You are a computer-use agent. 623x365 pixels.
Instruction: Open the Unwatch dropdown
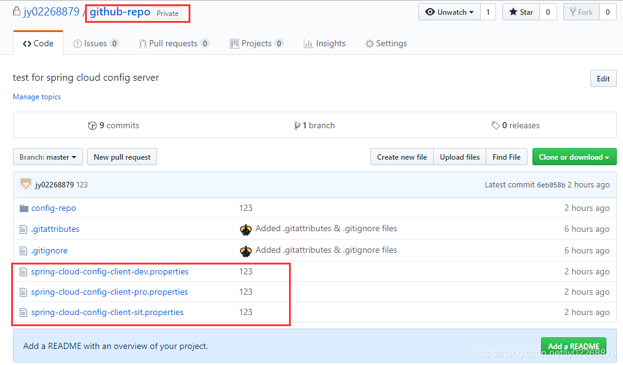(x=449, y=12)
